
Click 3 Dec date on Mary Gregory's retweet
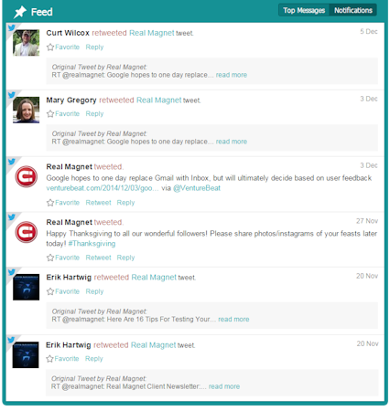coord(369,99)
